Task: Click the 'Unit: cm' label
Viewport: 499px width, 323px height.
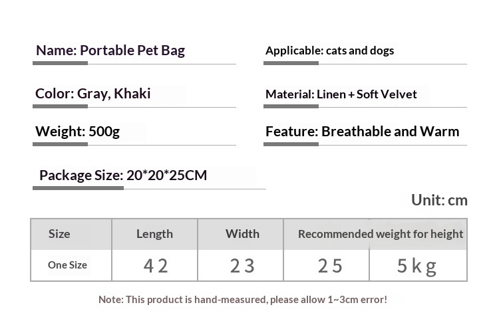Action: click(439, 200)
